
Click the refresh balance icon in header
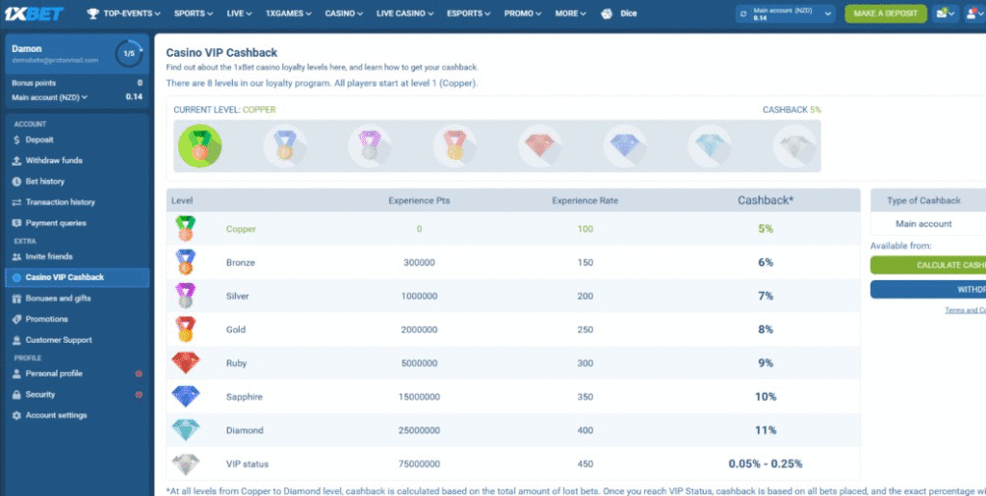click(x=742, y=13)
